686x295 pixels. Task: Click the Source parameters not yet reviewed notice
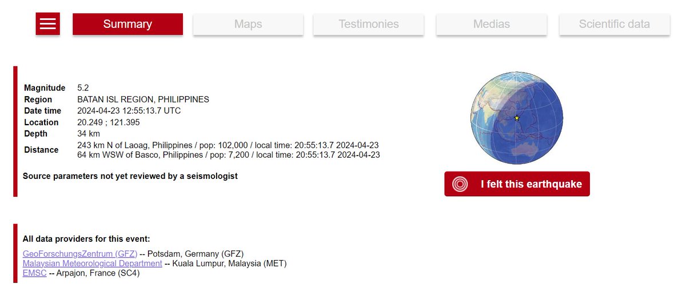click(130, 176)
